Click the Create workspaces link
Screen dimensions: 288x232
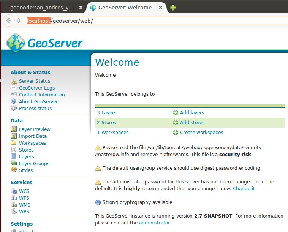click(x=201, y=133)
